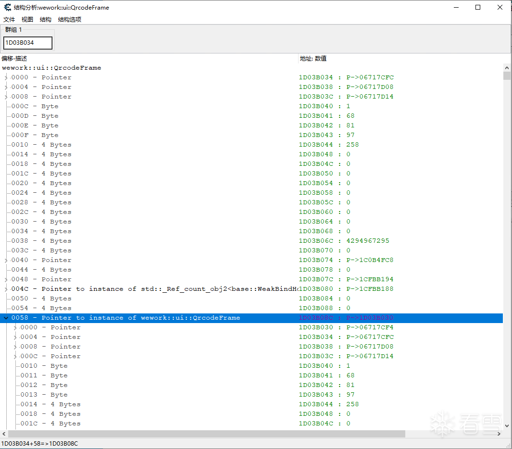Viewport: 512px width, 449px height.
Task: Expand nested 0004 Pointer at 1D03B034
Action: (15, 337)
